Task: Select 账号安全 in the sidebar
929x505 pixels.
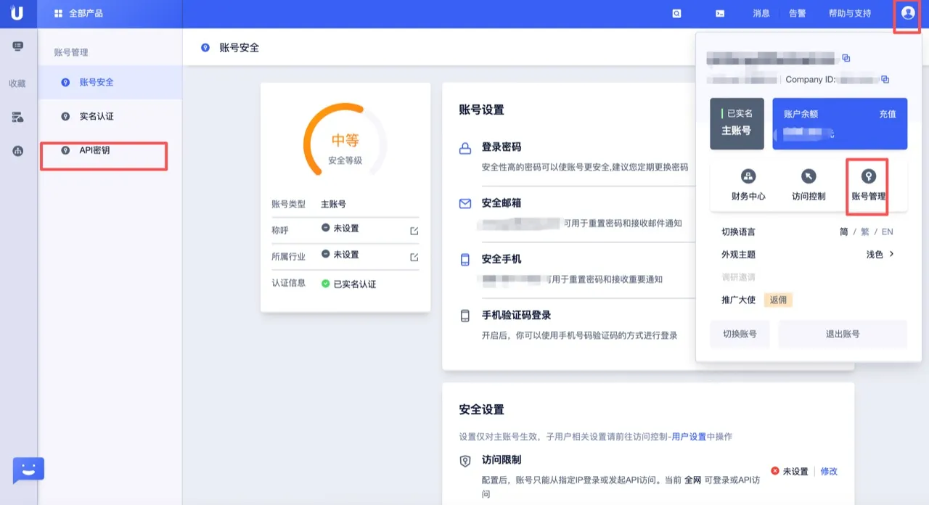Action: click(x=110, y=82)
